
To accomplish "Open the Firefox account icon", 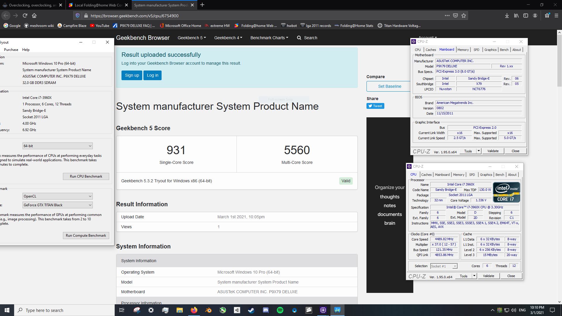I will (535, 16).
